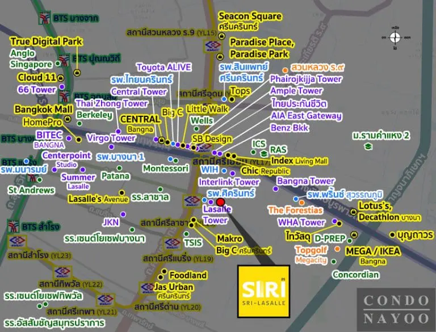Select the BITEC BANGNA label

[x=49, y=140]
